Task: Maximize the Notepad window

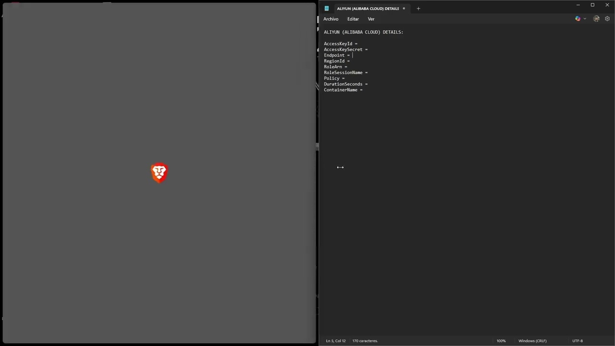Action: pos(592,5)
